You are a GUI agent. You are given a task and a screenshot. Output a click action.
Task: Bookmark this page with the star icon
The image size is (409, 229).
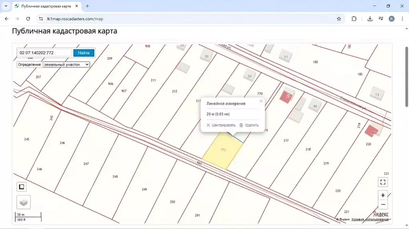pos(339,19)
